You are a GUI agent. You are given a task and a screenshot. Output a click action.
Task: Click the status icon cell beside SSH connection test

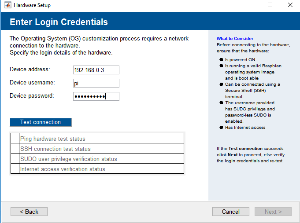tap(15, 149)
